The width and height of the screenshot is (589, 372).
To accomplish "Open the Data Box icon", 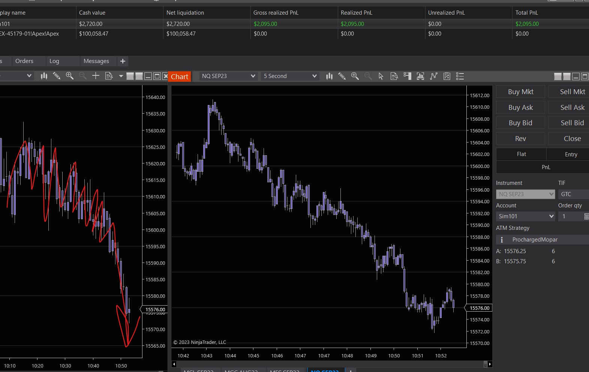I will (x=394, y=76).
